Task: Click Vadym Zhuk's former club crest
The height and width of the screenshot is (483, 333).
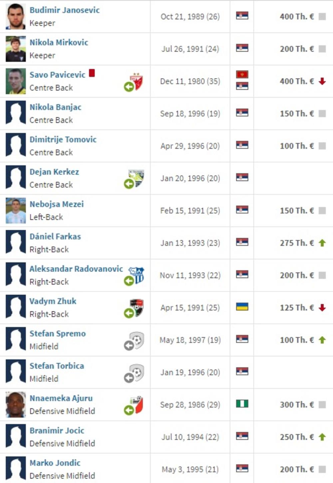Action: point(136,307)
